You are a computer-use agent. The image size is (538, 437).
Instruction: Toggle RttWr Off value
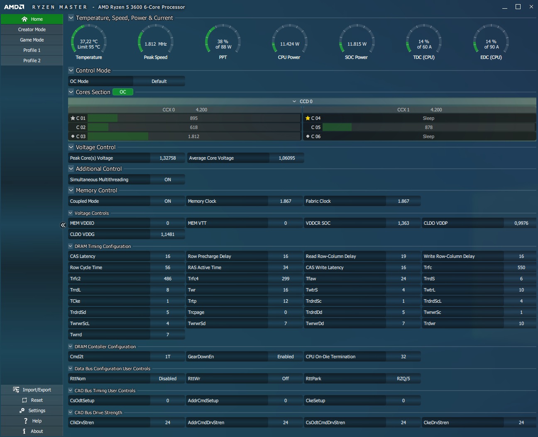(x=286, y=379)
